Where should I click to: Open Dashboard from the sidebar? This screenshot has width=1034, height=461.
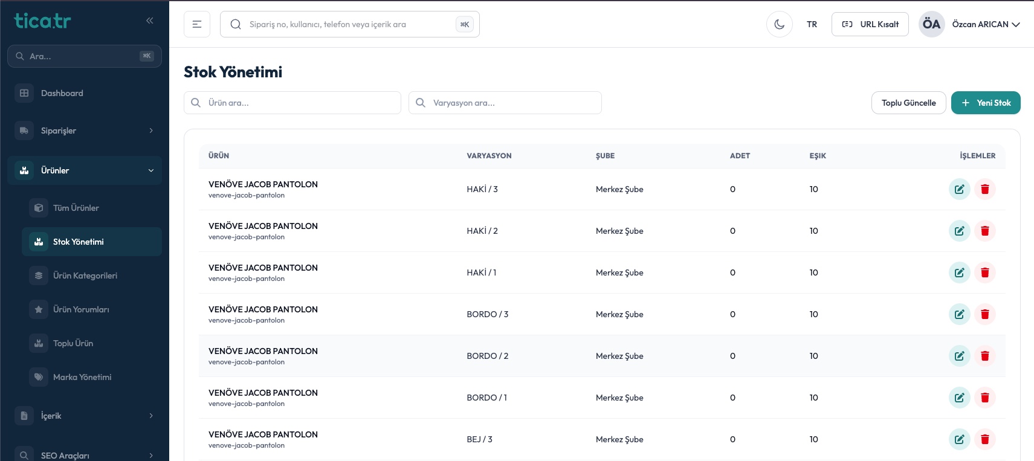tap(85, 93)
